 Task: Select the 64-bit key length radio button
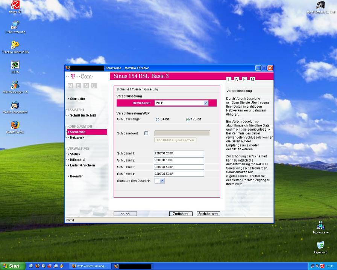(x=157, y=119)
